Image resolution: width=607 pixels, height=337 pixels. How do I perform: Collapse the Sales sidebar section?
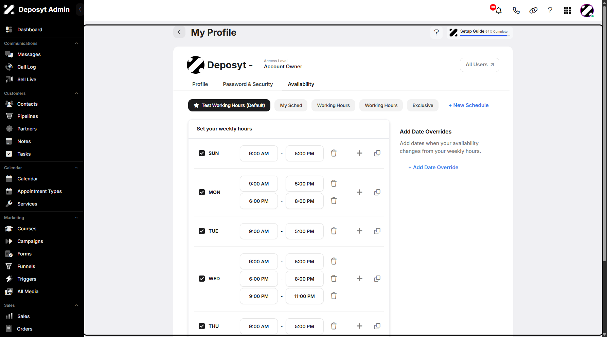click(x=76, y=305)
